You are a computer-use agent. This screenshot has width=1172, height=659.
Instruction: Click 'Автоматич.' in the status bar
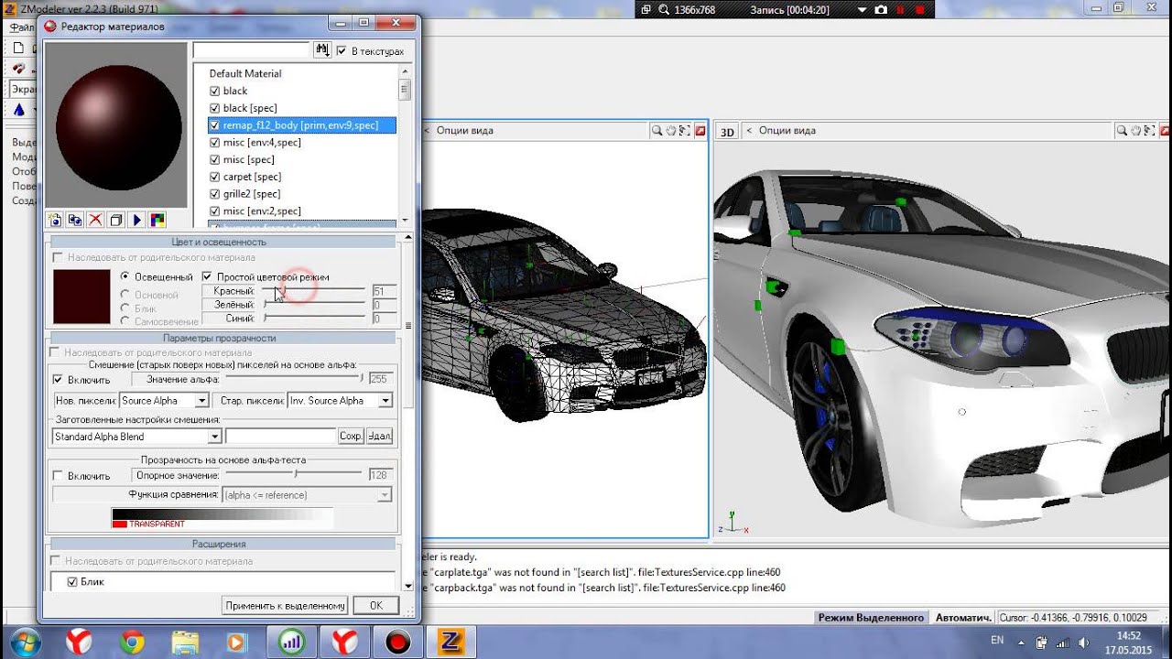961,618
